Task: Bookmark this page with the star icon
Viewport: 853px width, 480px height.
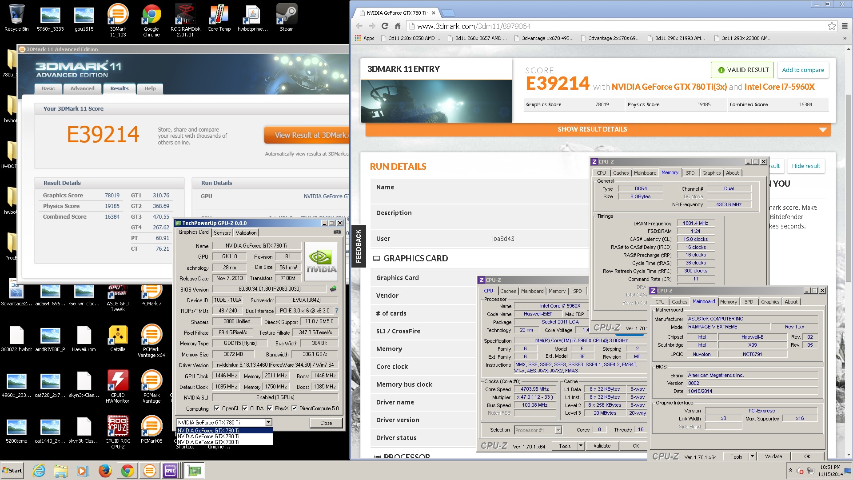Action: click(832, 26)
